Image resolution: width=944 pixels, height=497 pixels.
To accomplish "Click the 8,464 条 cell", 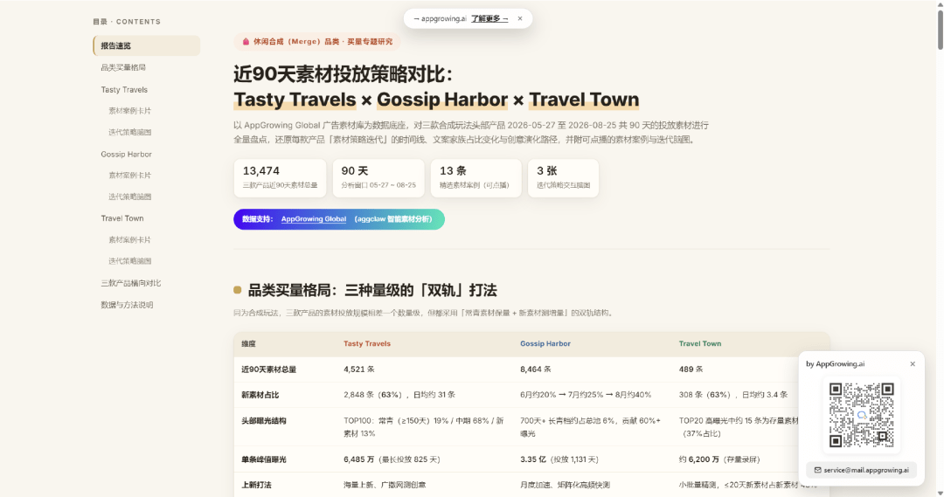I will pyautogui.click(x=536, y=369).
